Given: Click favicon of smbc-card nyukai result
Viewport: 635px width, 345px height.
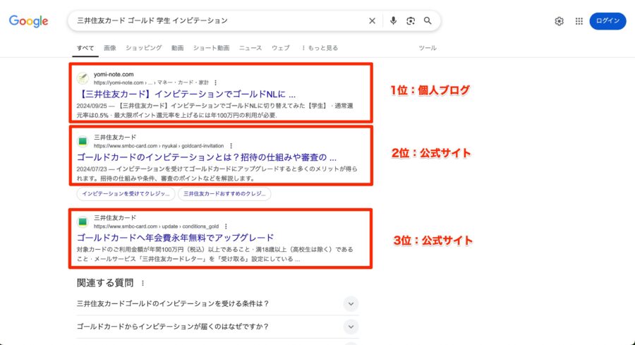Looking at the screenshot, I should tap(83, 141).
